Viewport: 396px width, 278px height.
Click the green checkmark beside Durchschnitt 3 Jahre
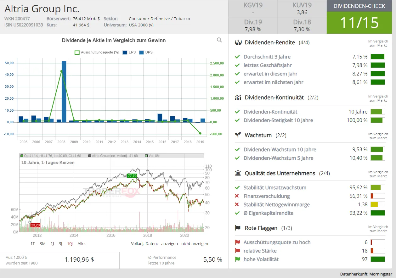click(x=237, y=57)
